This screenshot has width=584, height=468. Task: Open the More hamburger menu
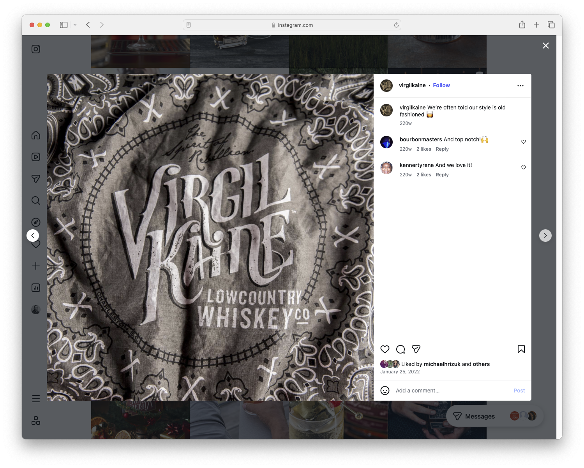click(35, 398)
